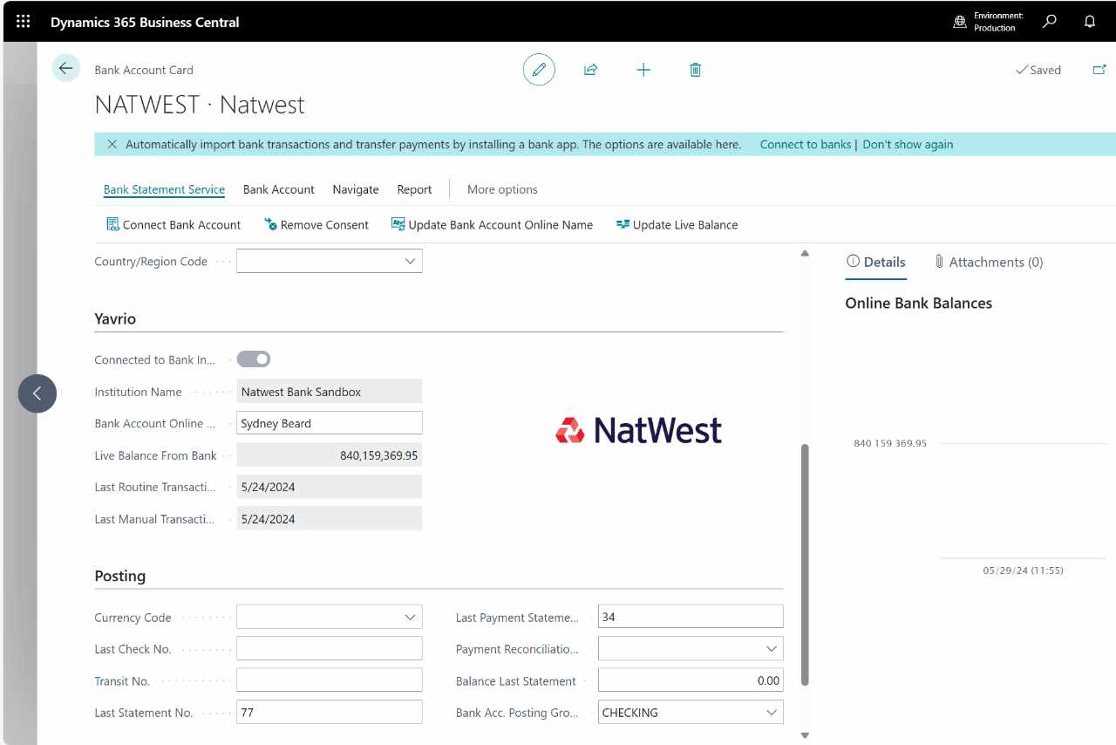Open the notifications bell
This screenshot has width=1116, height=745.
tap(1090, 21)
